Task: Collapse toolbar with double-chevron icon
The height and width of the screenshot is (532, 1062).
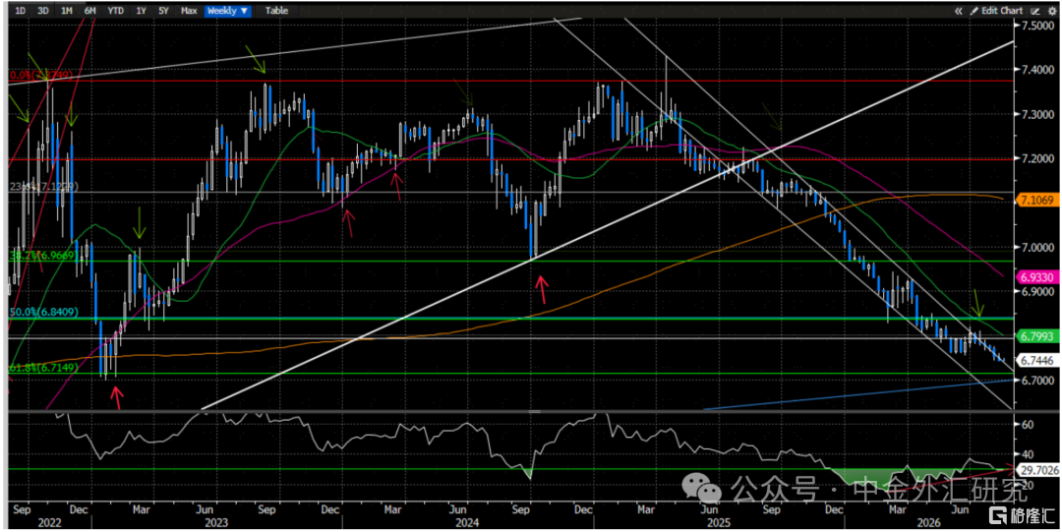Action: coord(959,11)
